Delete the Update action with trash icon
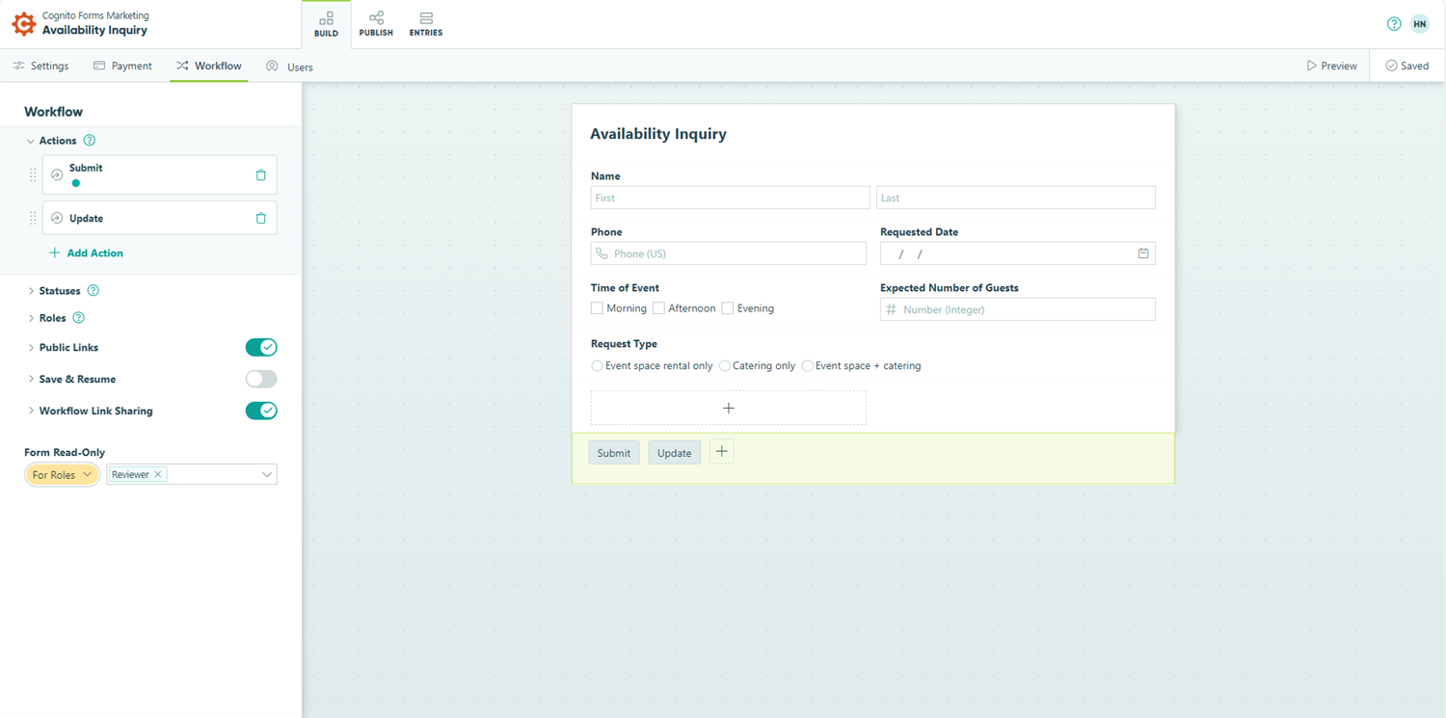 260,218
